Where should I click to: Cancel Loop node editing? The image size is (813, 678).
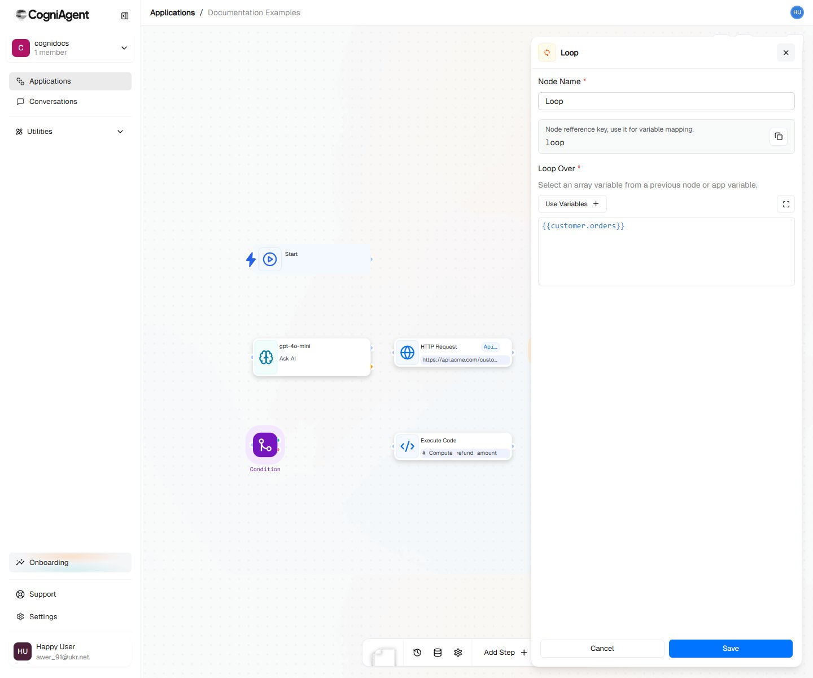(602, 649)
